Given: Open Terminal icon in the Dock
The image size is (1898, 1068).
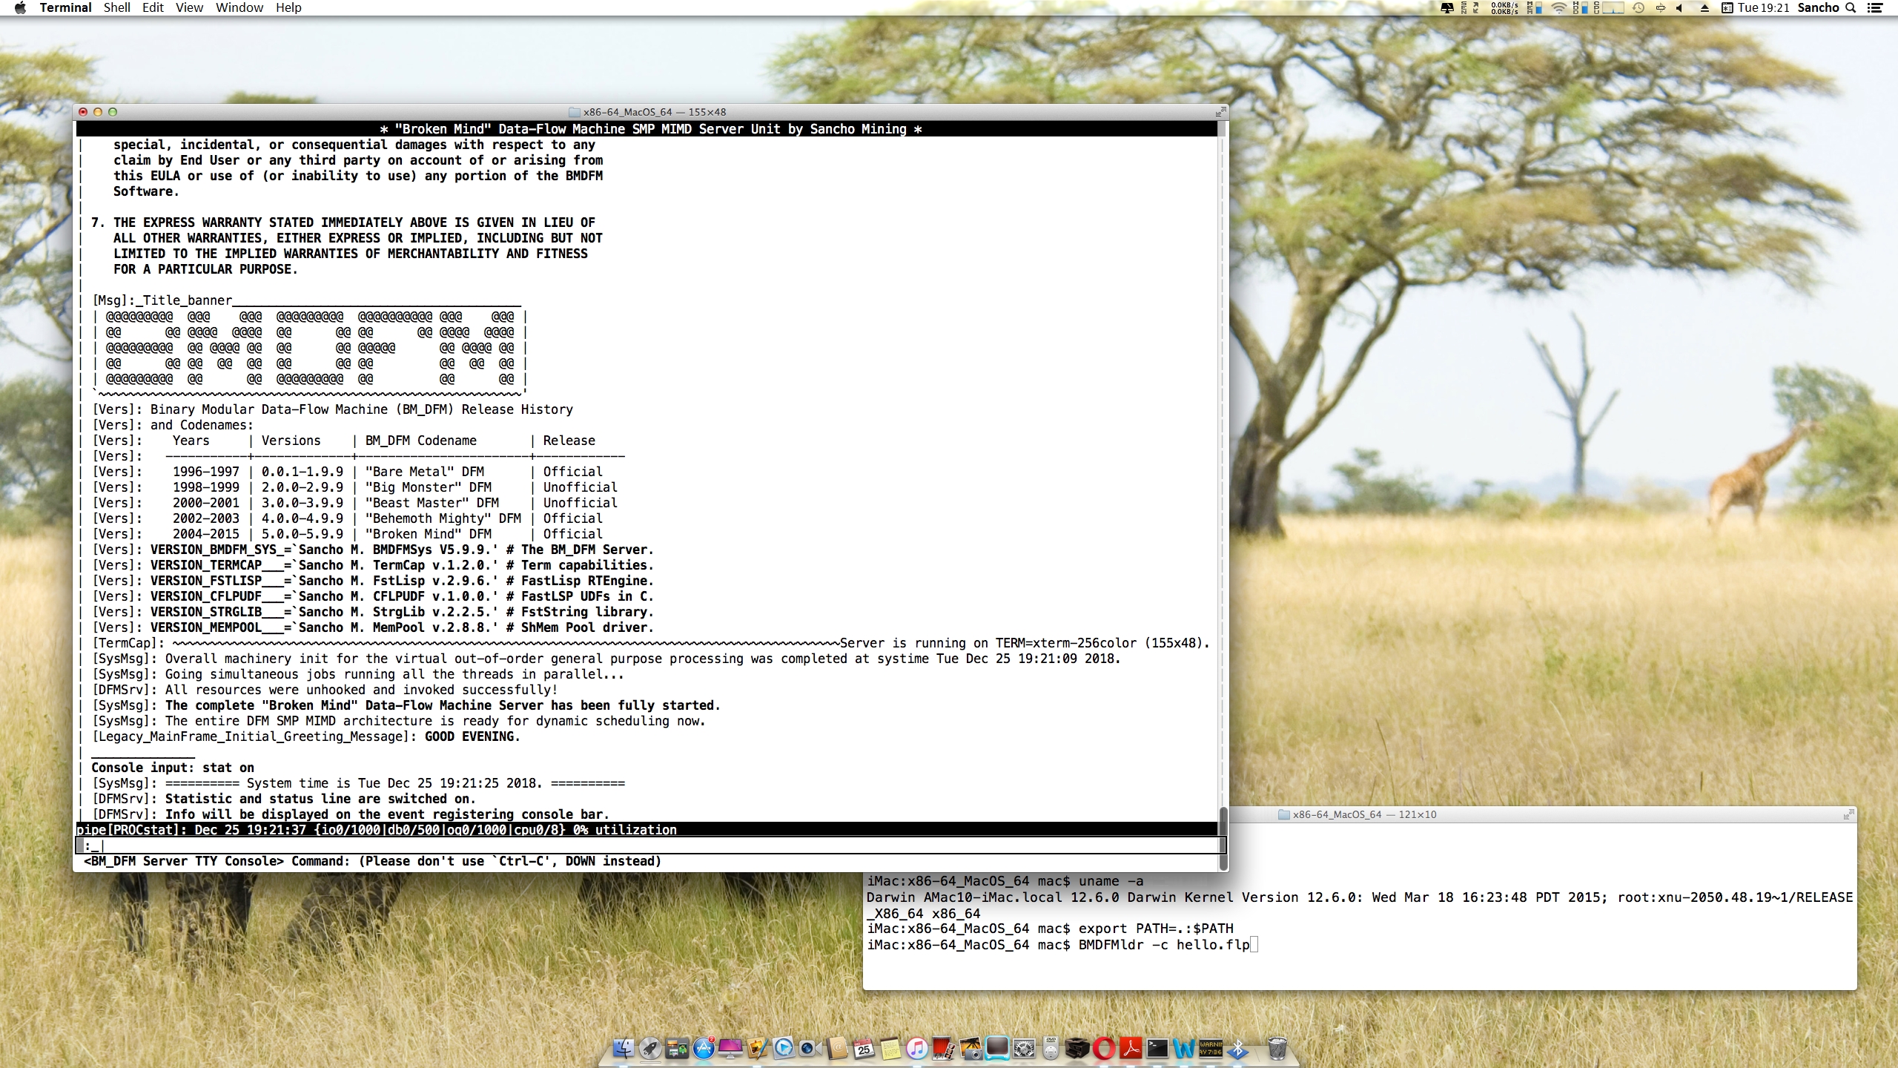Looking at the screenshot, I should (x=1157, y=1048).
